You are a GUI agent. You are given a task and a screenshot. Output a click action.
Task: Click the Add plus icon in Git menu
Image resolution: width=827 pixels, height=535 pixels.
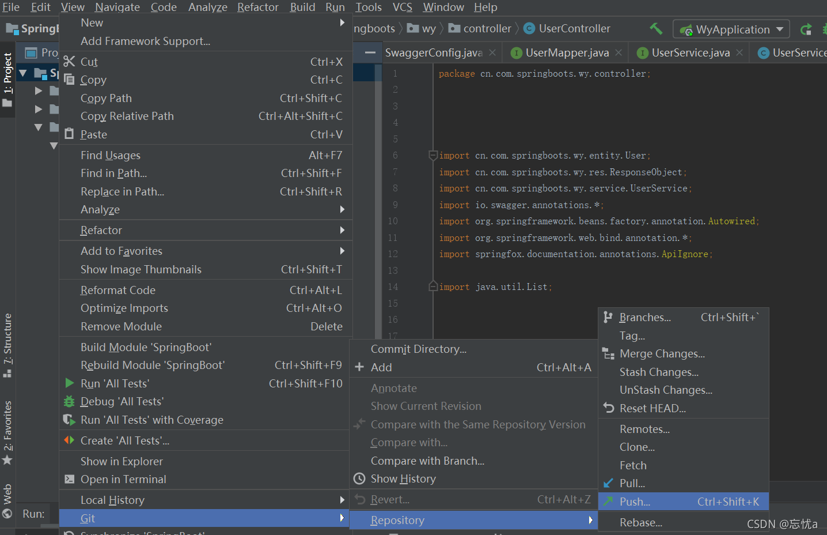click(x=359, y=367)
